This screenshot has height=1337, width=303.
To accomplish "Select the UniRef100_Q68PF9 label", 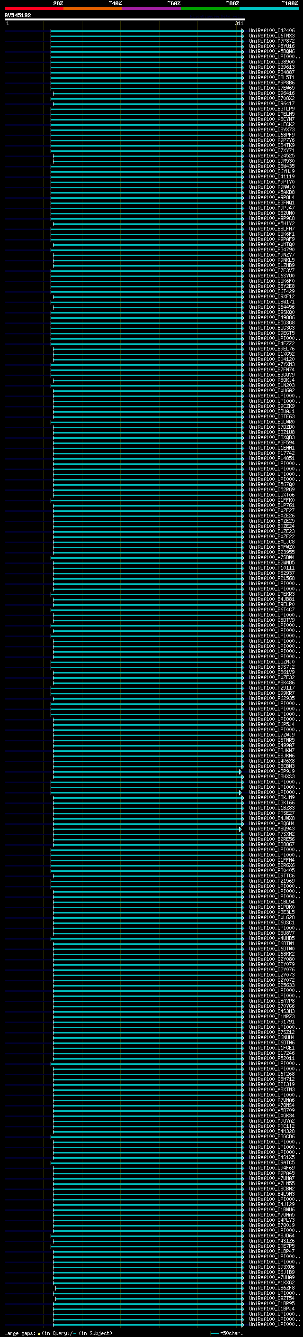I will [x=272, y=135].
